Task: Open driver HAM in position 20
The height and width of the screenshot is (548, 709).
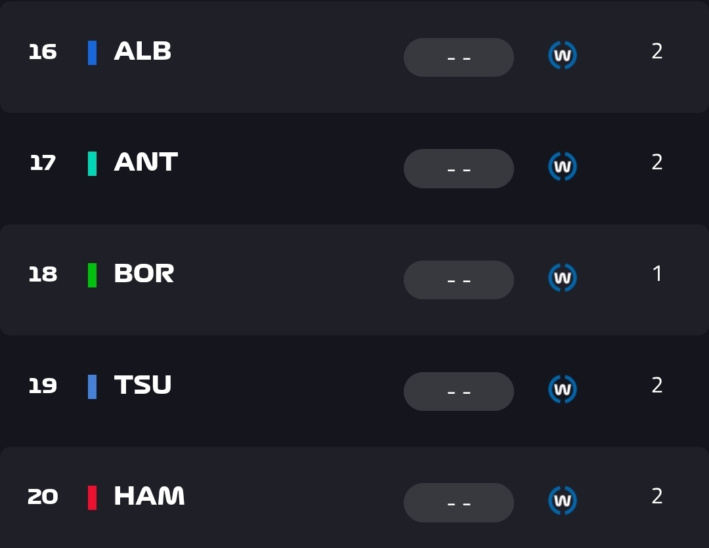Action: (149, 496)
